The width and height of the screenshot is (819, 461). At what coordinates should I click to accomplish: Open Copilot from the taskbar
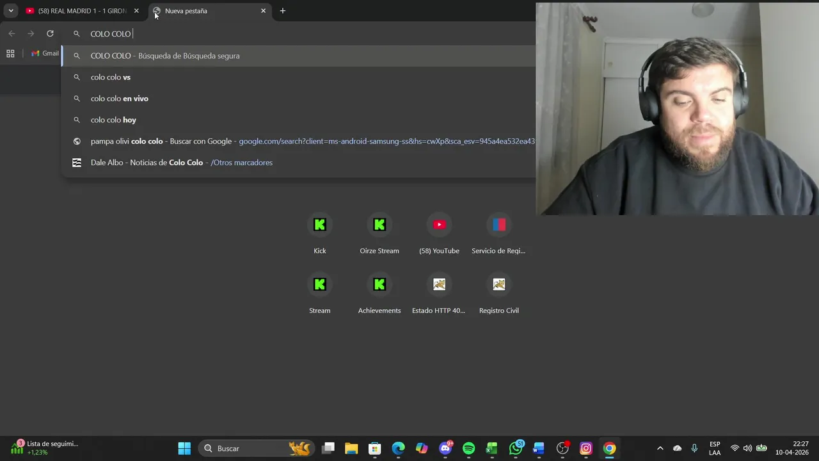point(422,448)
